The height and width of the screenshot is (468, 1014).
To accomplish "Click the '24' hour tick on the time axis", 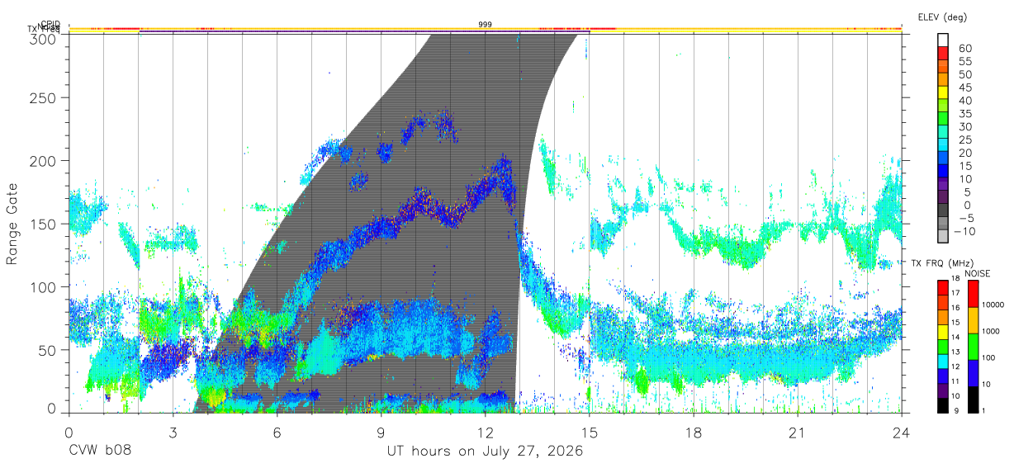I will [902, 432].
